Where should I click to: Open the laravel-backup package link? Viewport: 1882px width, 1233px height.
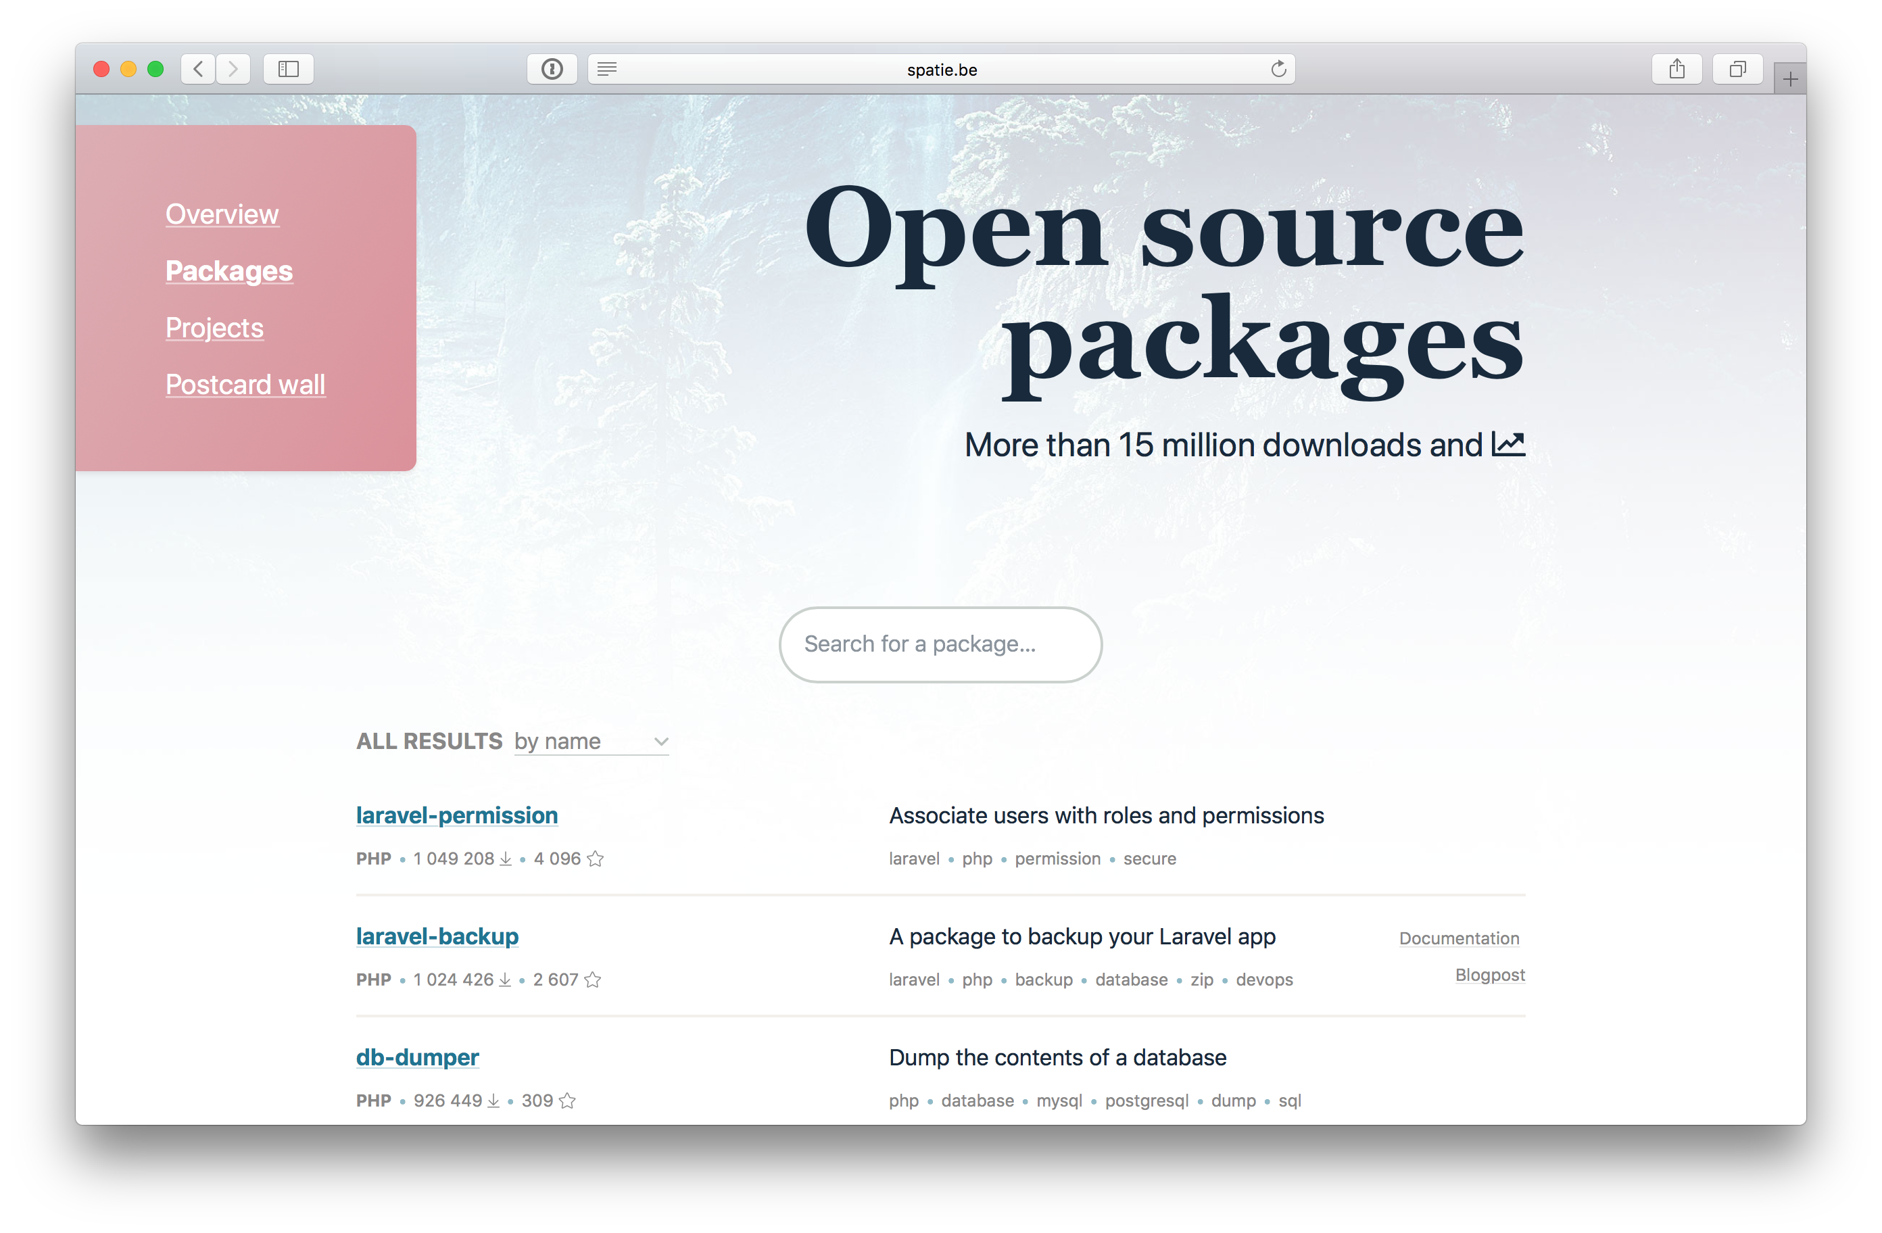437,936
